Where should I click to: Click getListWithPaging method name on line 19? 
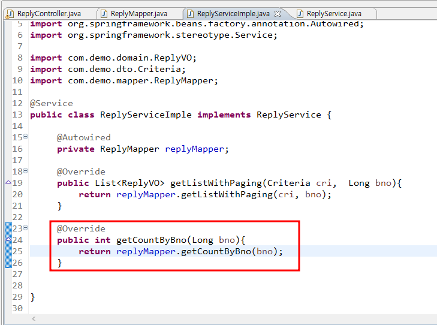[x=216, y=183]
